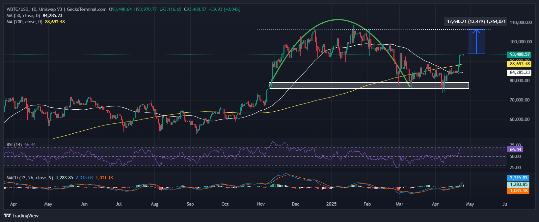
Task: Select the RSI (14) indicator label
Action: [14, 144]
